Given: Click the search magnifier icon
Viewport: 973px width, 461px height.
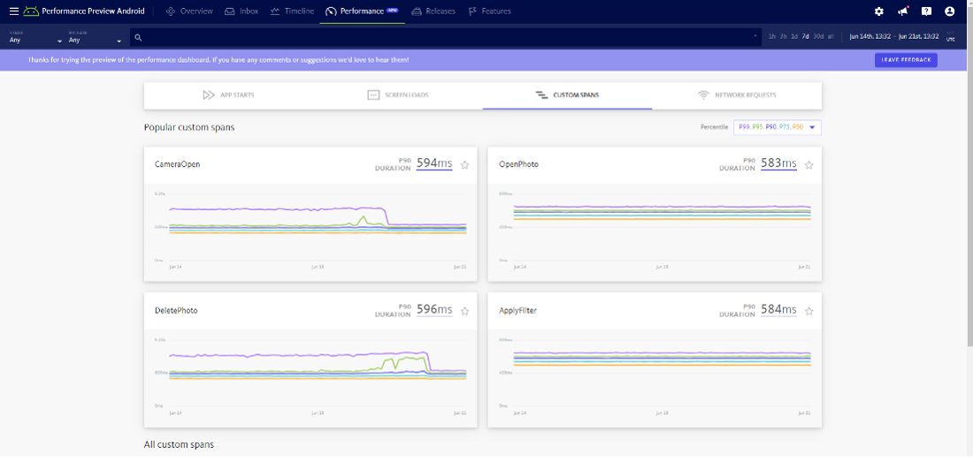Looking at the screenshot, I should click(x=138, y=37).
